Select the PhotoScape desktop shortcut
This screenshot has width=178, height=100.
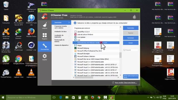(x=19, y=46)
